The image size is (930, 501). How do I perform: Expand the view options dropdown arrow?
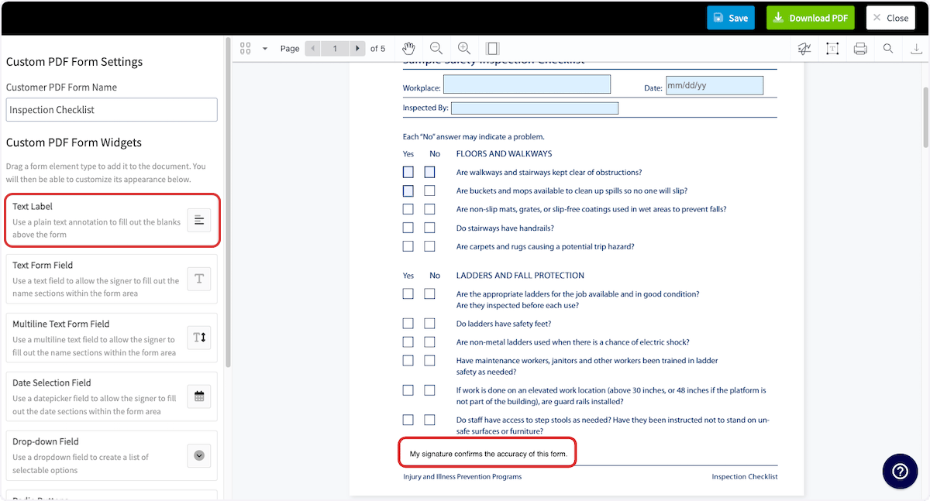click(265, 48)
